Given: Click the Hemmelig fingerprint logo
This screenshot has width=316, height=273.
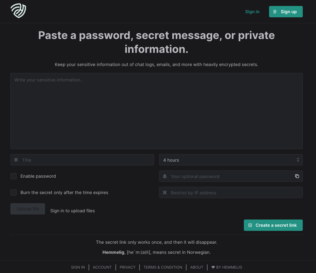Looking at the screenshot, I should pyautogui.click(x=18, y=10).
